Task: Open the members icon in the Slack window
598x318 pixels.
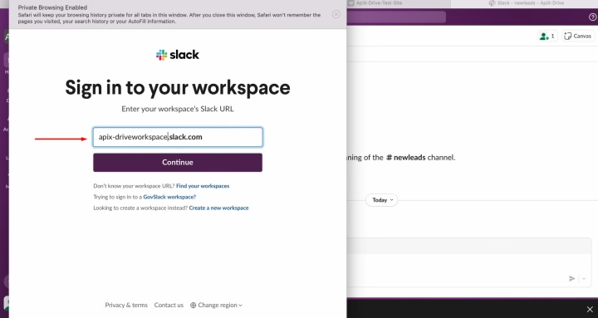Action: [547, 36]
